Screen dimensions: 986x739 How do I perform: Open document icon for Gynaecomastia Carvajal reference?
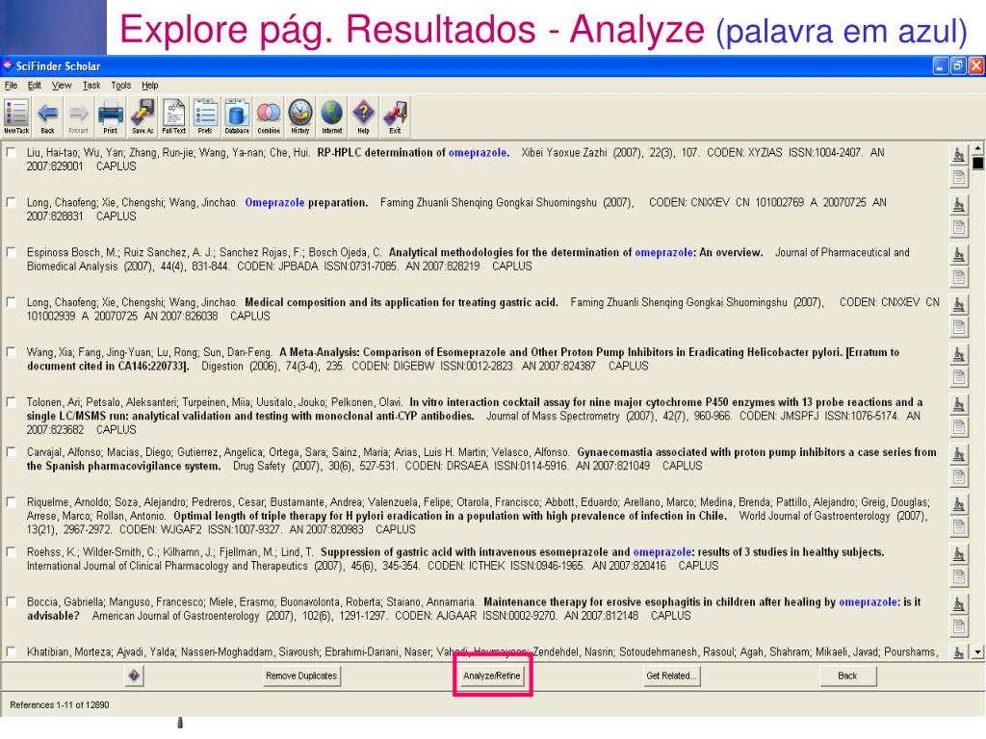pyautogui.click(x=958, y=477)
